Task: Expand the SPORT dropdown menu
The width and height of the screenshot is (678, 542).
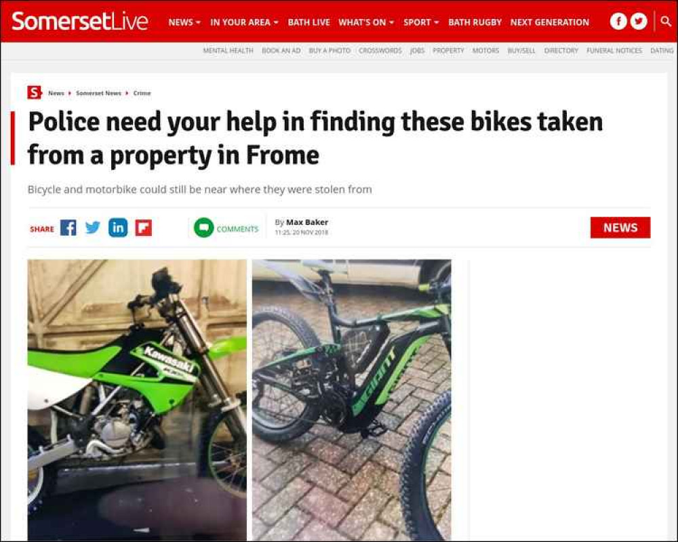Action: coord(421,22)
